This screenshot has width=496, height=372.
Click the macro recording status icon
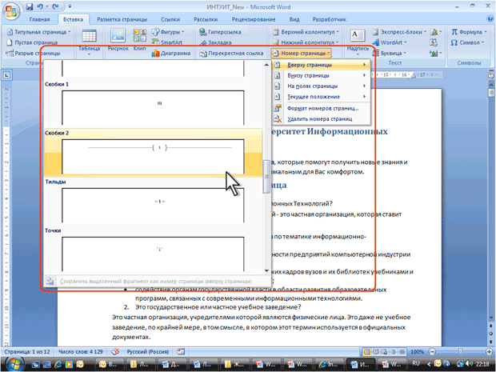181,351
